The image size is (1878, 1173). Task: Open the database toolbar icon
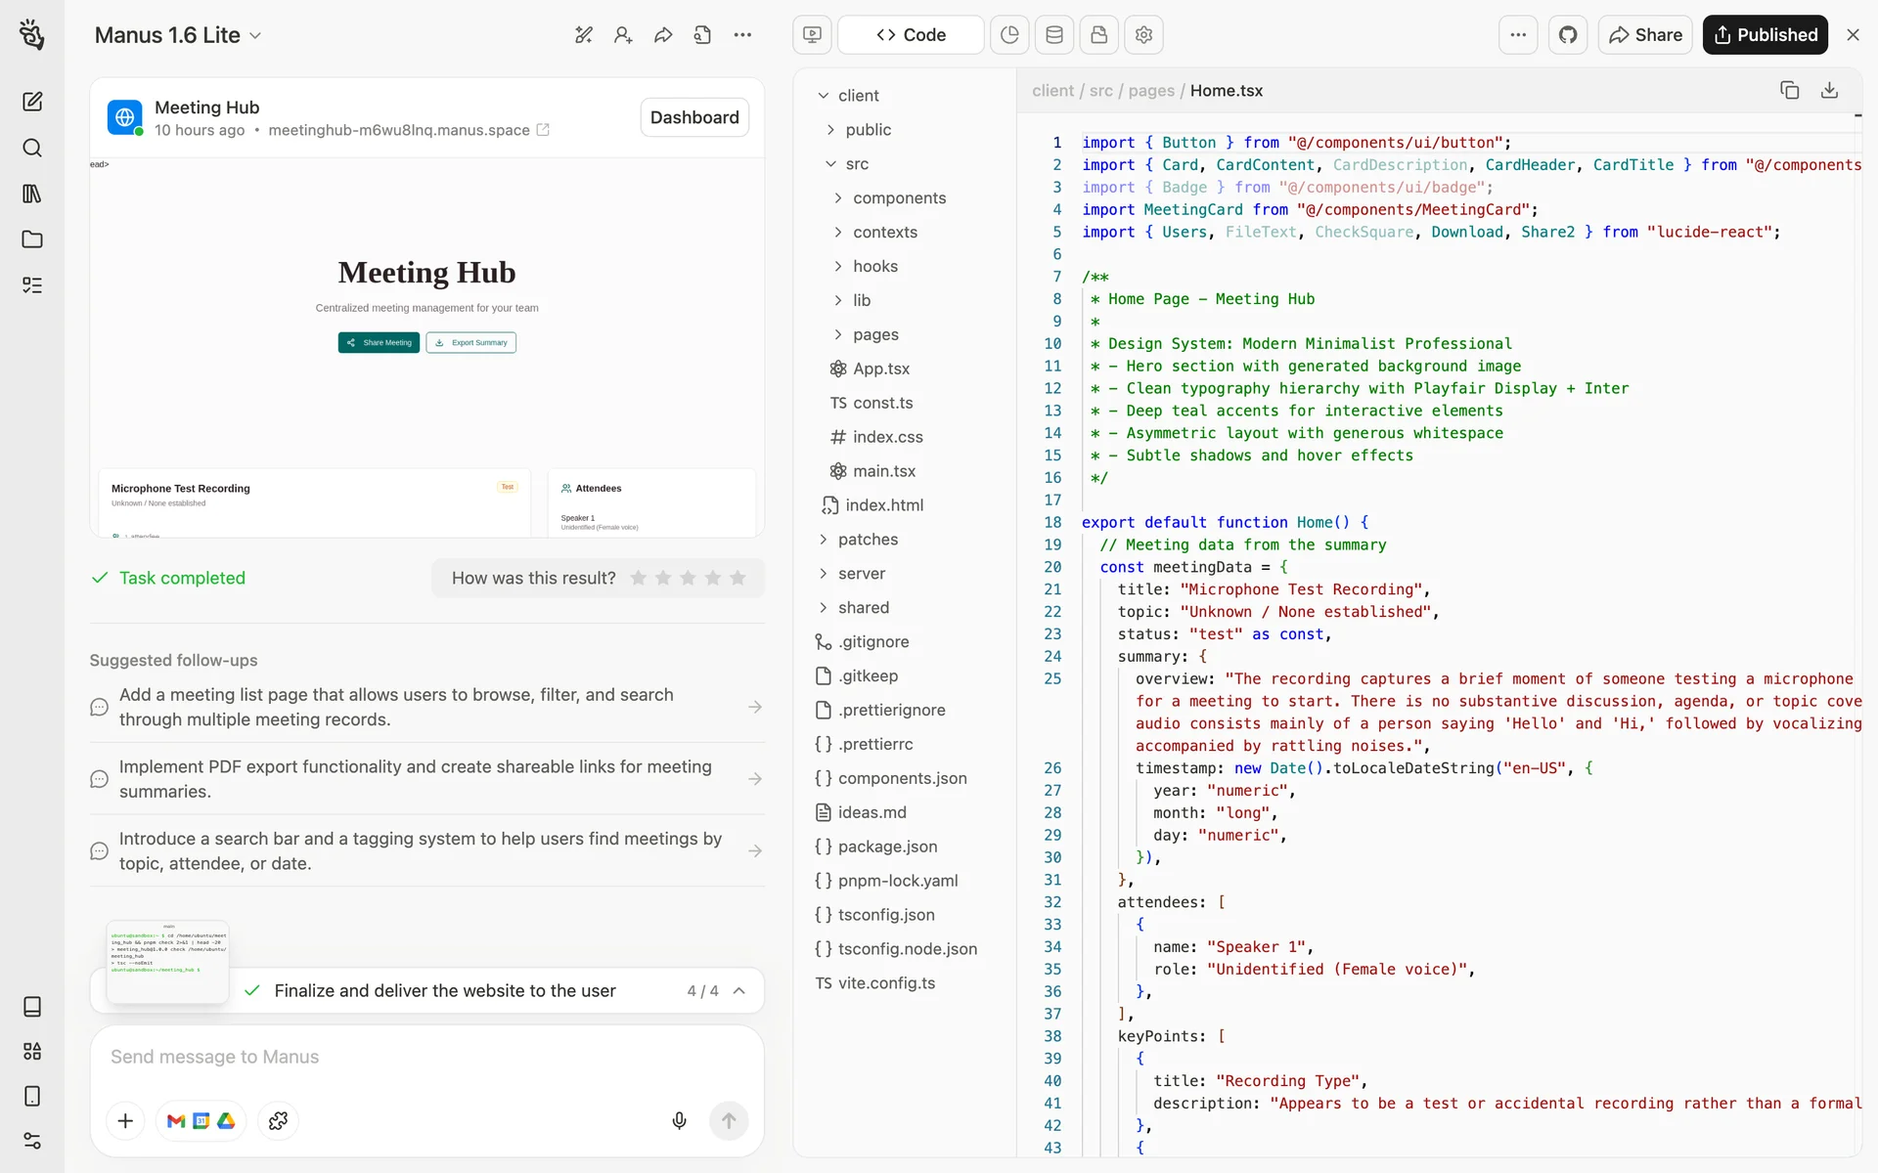click(x=1054, y=35)
